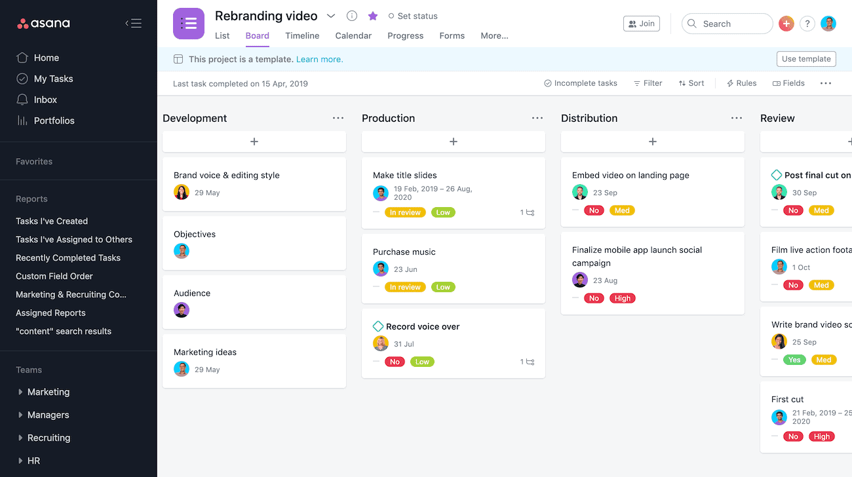Open the project title dropdown arrow
Viewport: 852px width, 477px height.
pyautogui.click(x=331, y=16)
